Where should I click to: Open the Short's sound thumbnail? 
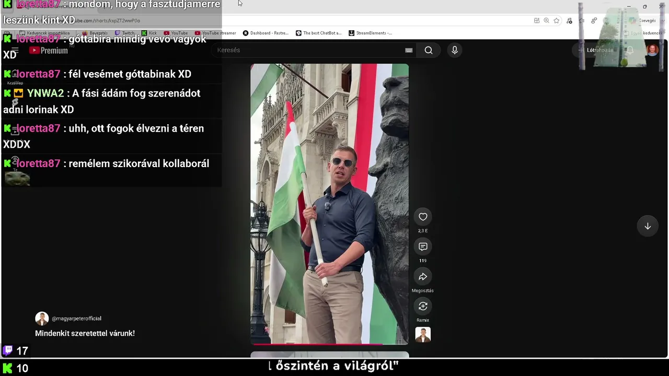pos(423,335)
